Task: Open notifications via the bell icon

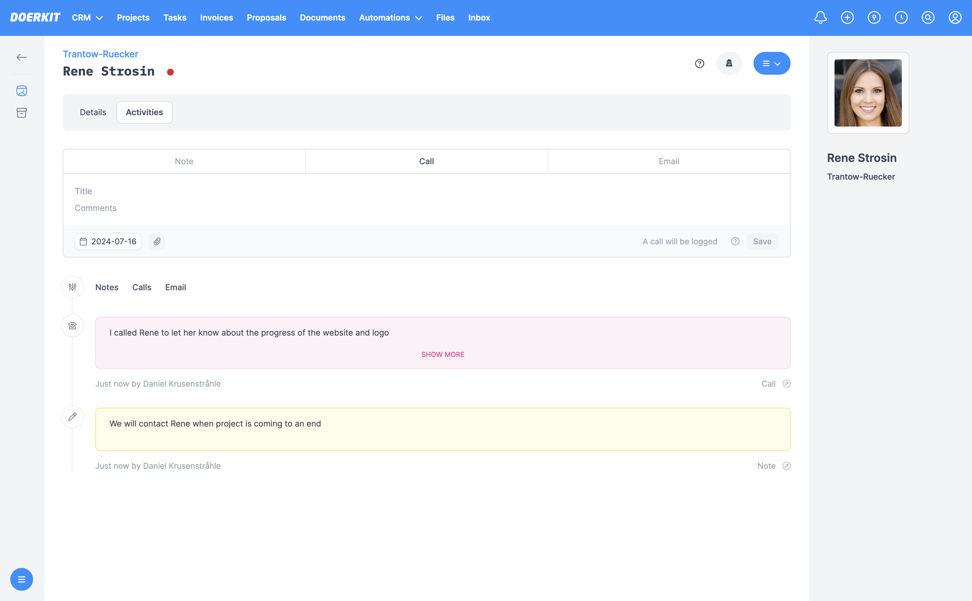Action: (820, 17)
